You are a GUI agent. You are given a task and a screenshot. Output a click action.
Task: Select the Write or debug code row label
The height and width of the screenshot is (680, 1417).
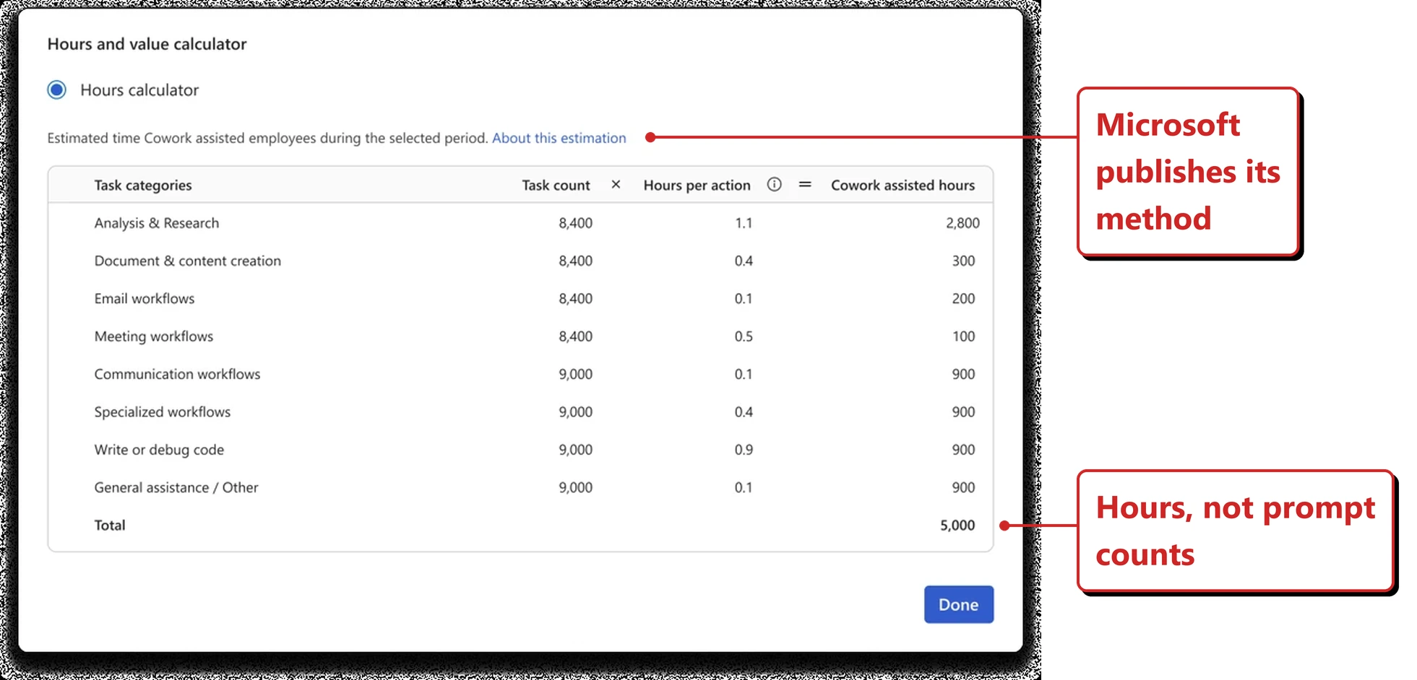[x=159, y=450]
